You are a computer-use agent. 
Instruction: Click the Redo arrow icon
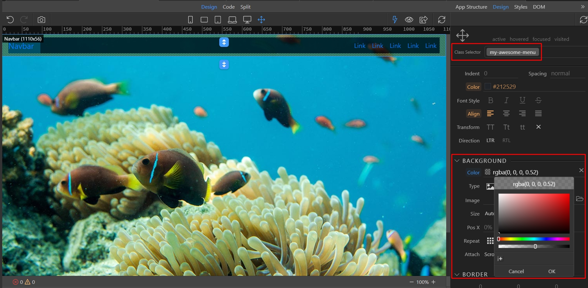[x=24, y=19]
